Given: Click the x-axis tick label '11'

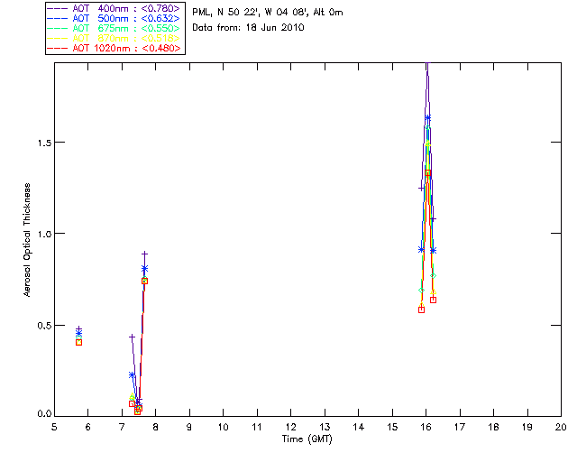Looking at the screenshot, I should (x=257, y=428).
